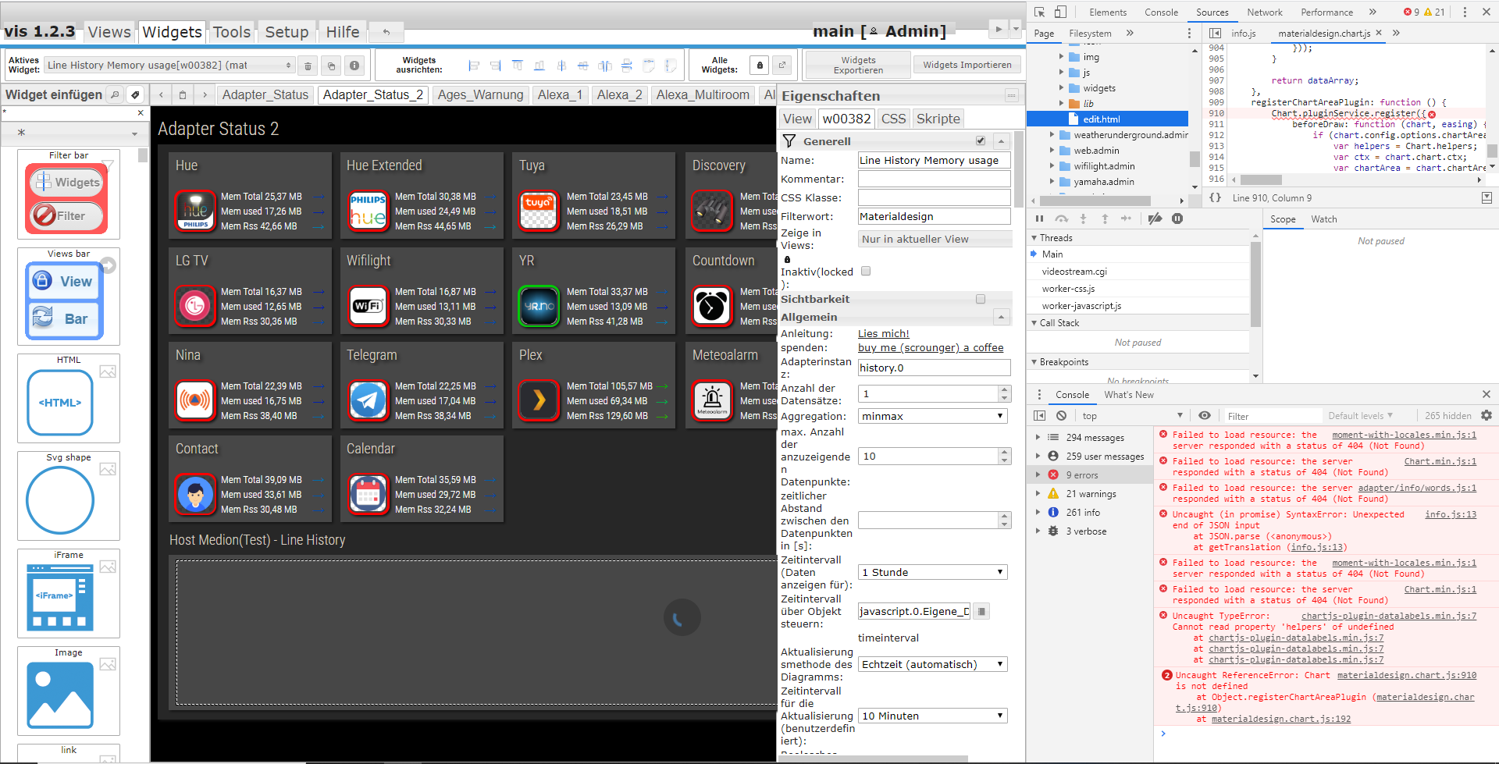This screenshot has width=1499, height=764.
Task: Open the Aggregation minmax dropdown
Action: [x=933, y=416]
